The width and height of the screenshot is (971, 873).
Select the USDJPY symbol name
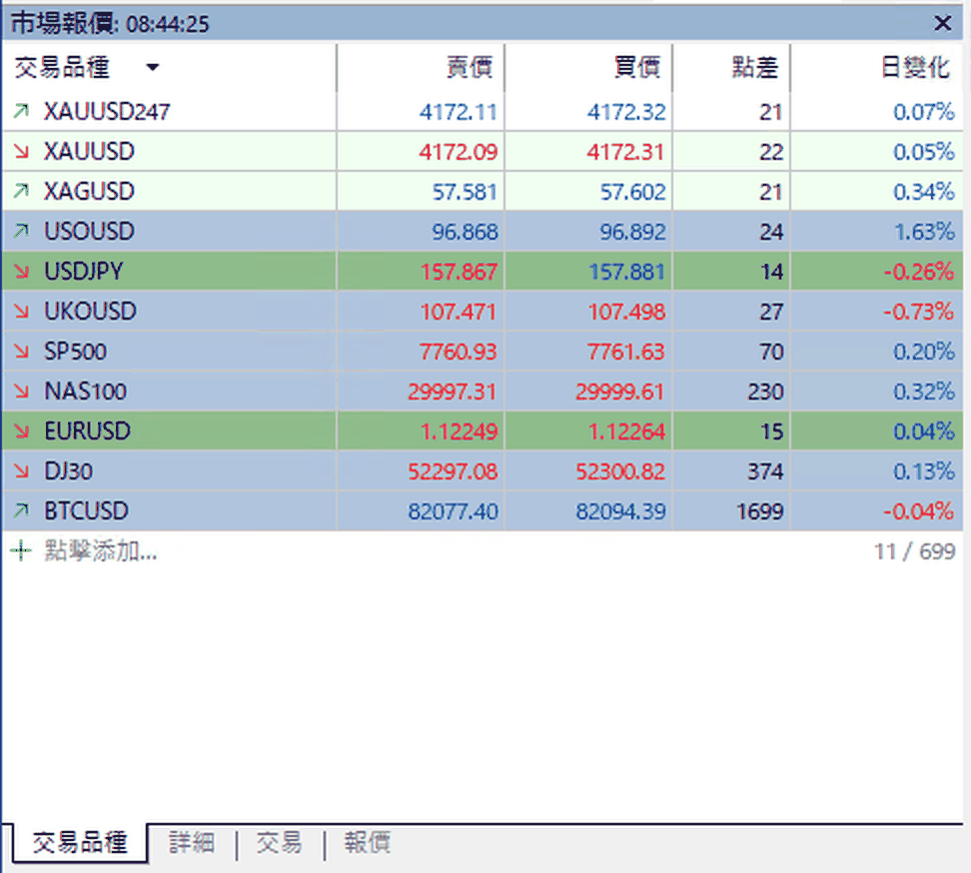pyautogui.click(x=84, y=271)
